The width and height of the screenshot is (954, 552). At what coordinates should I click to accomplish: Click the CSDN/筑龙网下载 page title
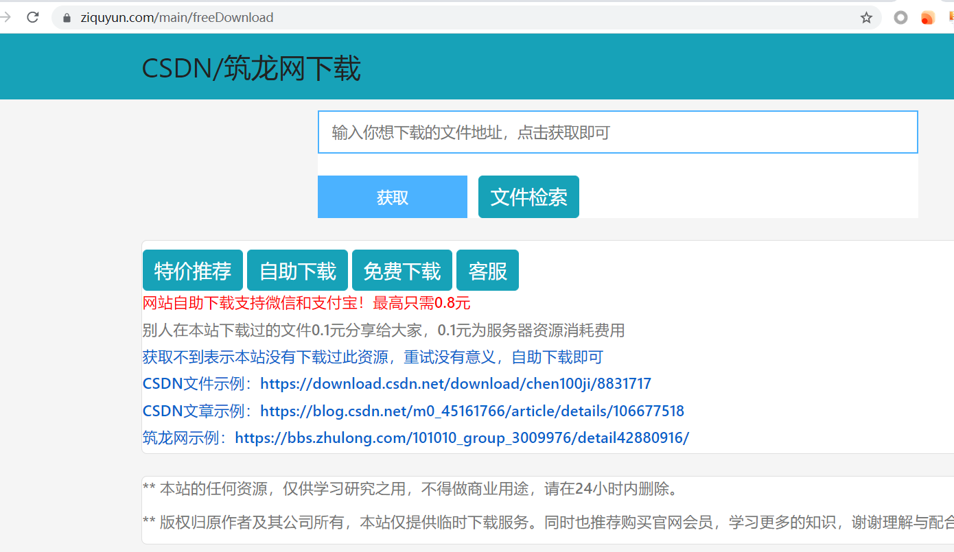pos(251,69)
